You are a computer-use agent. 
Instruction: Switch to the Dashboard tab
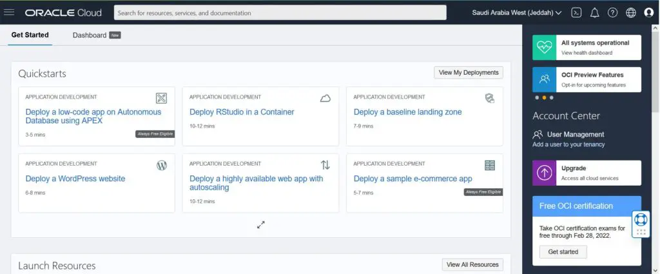pyautogui.click(x=89, y=35)
